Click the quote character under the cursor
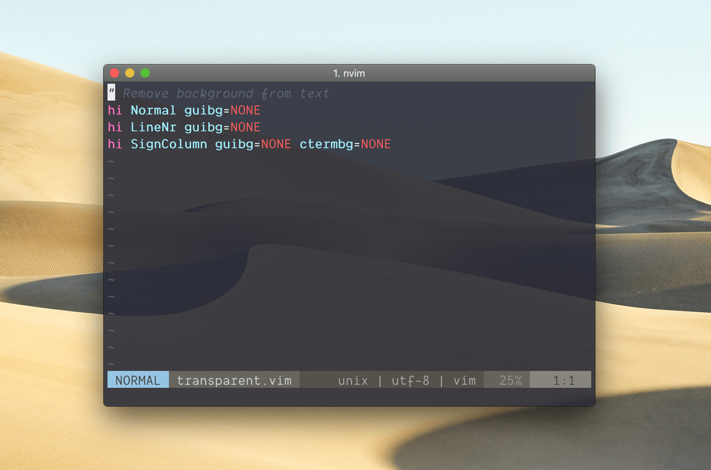The height and width of the screenshot is (470, 711). pyautogui.click(x=111, y=92)
